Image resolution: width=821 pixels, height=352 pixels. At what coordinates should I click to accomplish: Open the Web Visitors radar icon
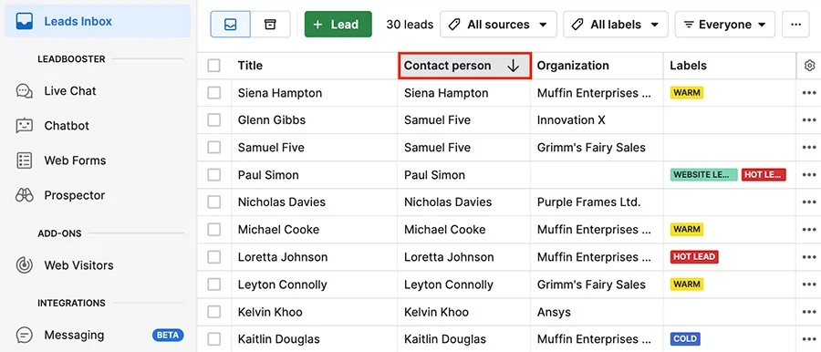point(24,265)
